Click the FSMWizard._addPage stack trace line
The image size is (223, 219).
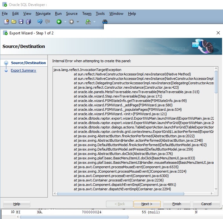point(123,105)
